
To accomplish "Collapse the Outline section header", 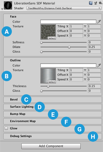I will click(15, 60).
